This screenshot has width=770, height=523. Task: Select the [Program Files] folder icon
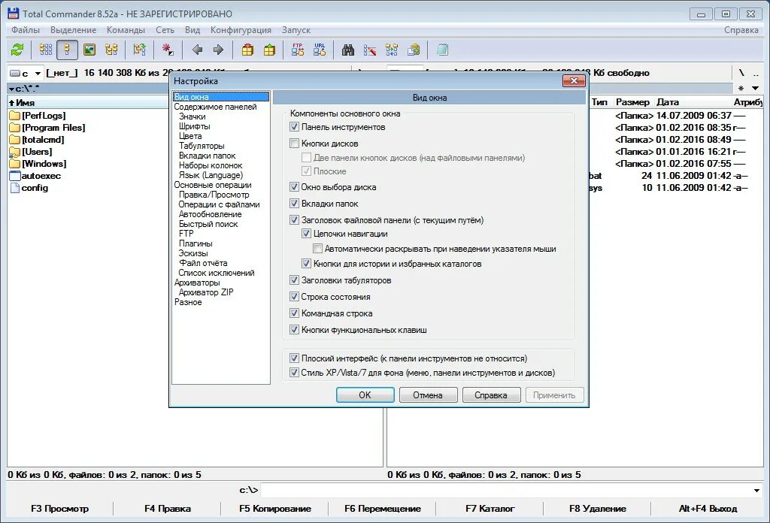coord(15,128)
